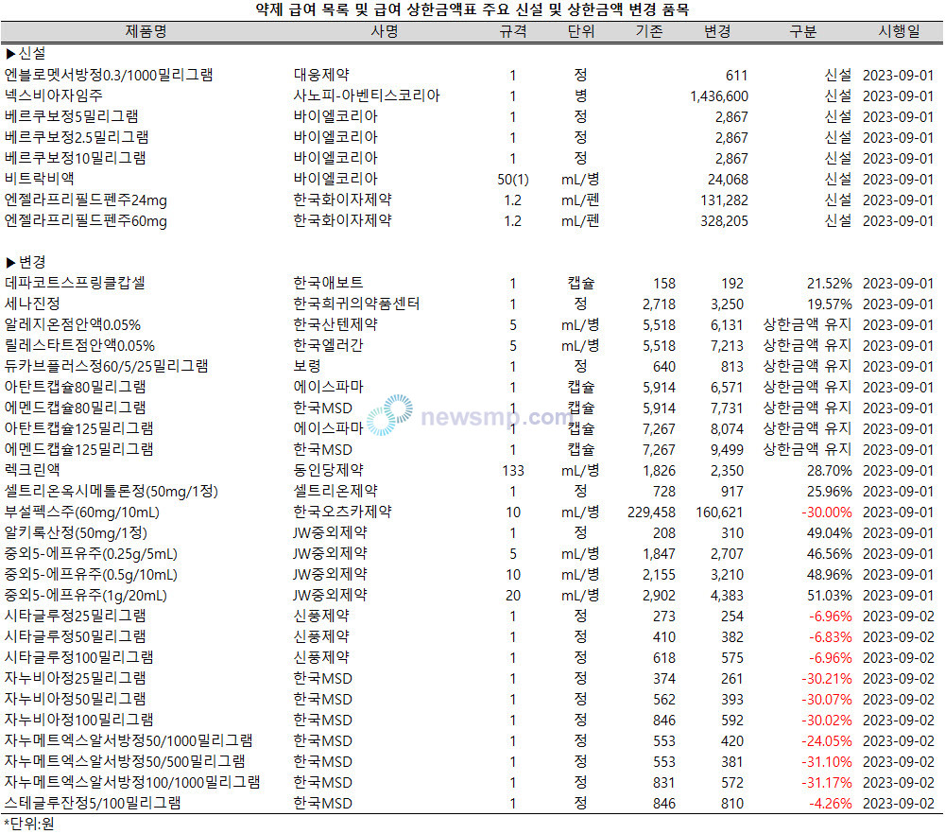The height and width of the screenshot is (834, 945).
Task: Select the red change rate -30.00%
Action: click(x=826, y=513)
